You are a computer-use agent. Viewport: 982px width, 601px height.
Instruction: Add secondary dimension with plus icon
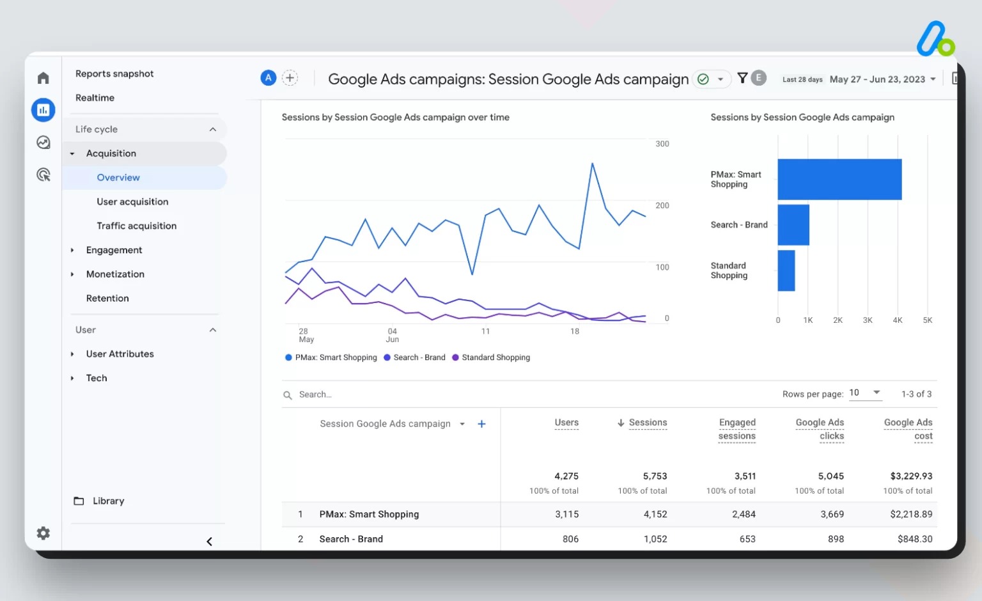[x=482, y=424]
